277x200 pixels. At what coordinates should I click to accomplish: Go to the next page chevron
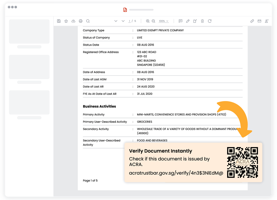pos(123,21)
